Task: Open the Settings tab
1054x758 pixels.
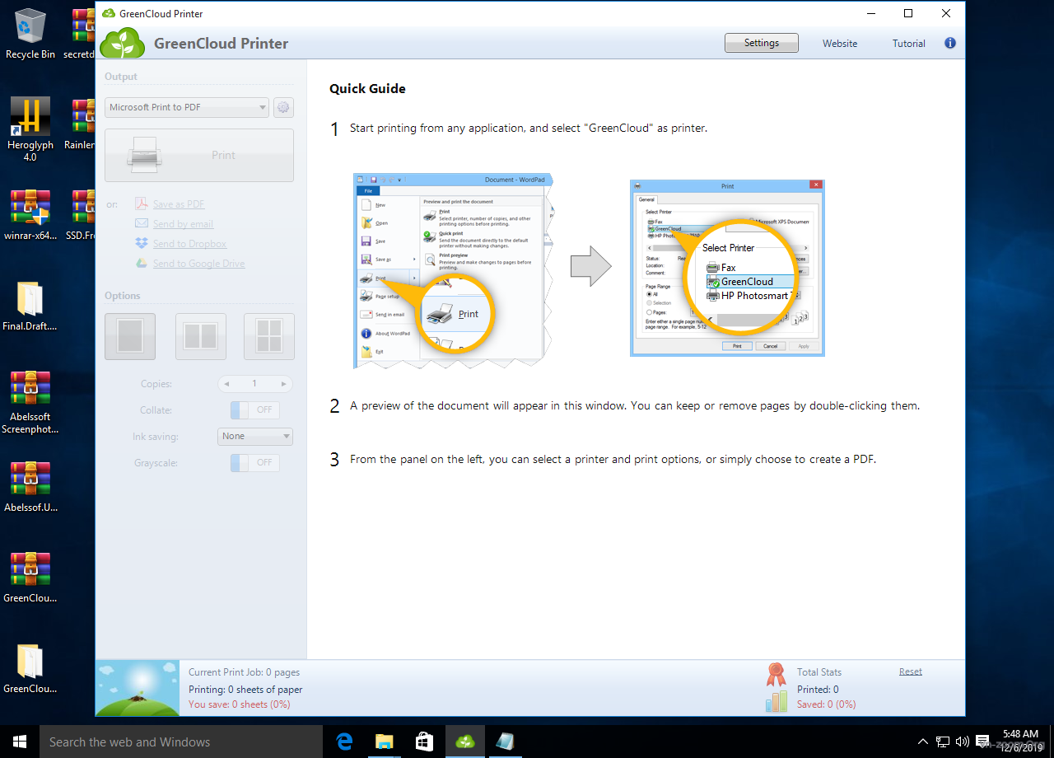Action: (762, 43)
